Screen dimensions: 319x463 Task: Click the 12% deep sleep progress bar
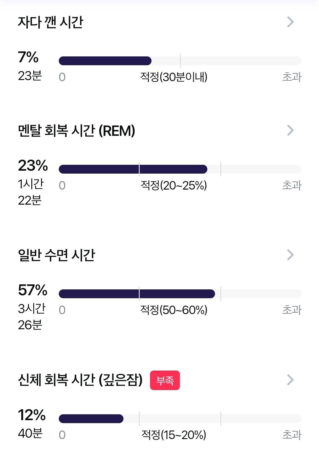click(x=180, y=419)
